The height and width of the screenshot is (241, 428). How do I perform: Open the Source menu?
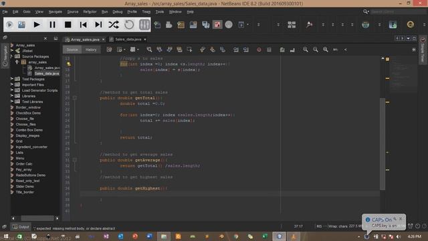click(x=73, y=12)
